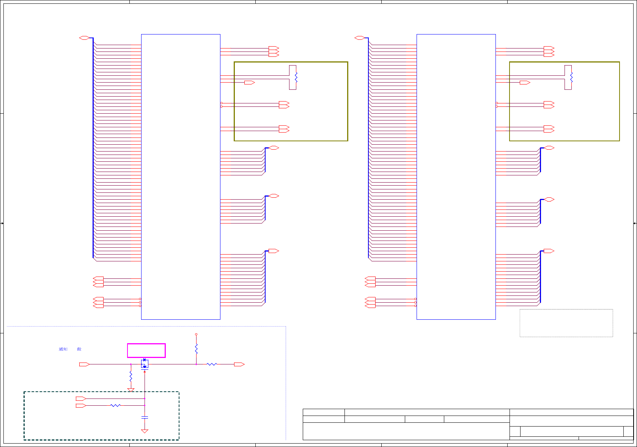The width and height of the screenshot is (637, 447).
Task: Click the Chinese character 做
Action: [79, 349]
